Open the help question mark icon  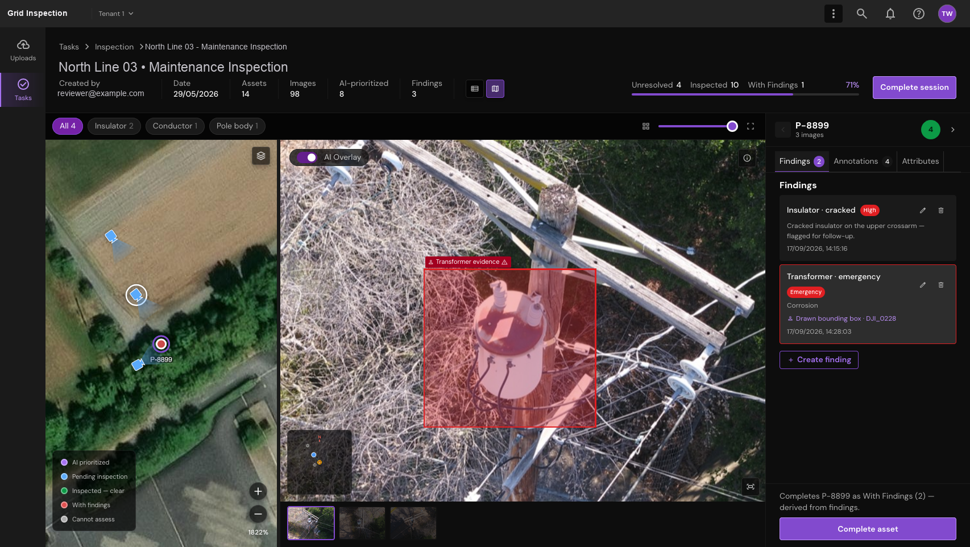[x=919, y=14]
